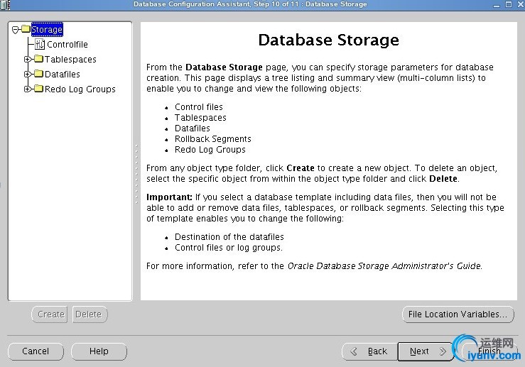Screen dimensions: 525x367
Task: Go to the Next wizard step
Action: pos(425,351)
